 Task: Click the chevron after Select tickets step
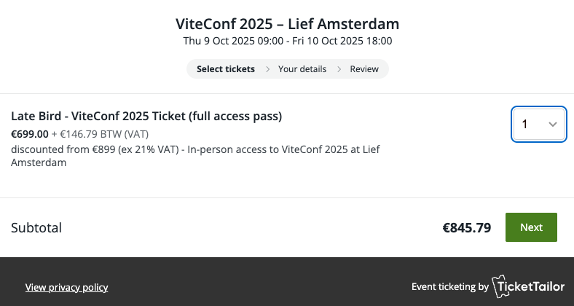pyautogui.click(x=267, y=69)
